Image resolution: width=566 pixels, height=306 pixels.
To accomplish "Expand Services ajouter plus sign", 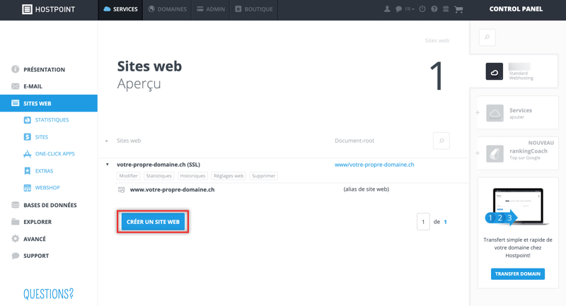I will pyautogui.click(x=478, y=113).
